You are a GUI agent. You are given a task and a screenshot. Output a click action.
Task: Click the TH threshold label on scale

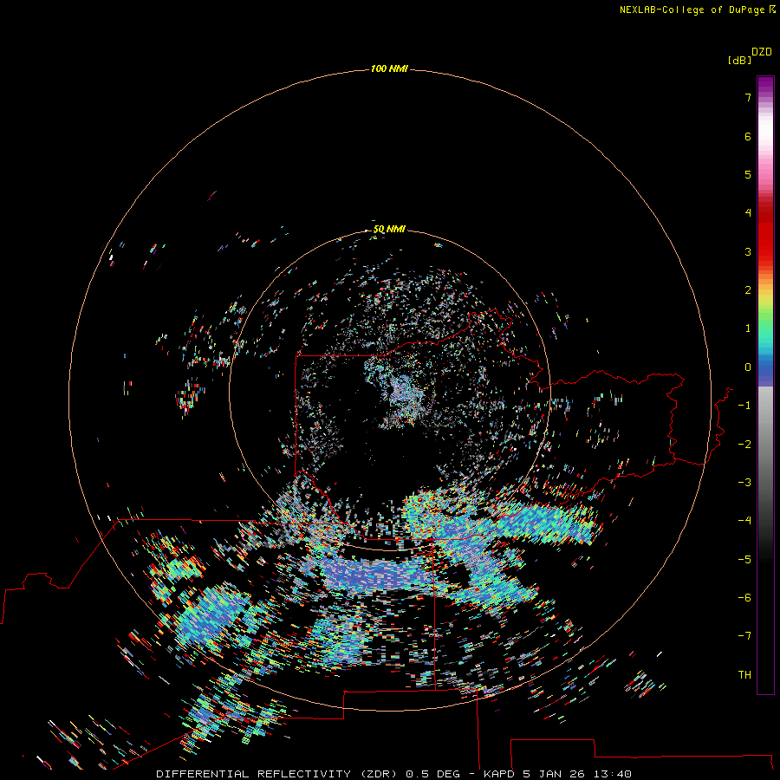(x=744, y=675)
